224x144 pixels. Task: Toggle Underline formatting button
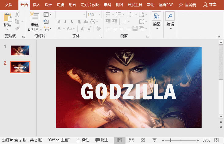click(72, 22)
